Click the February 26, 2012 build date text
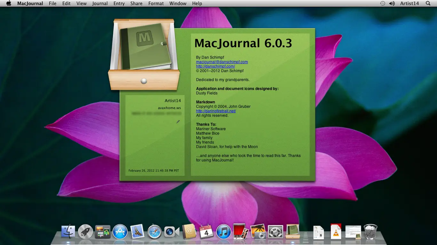 (154, 171)
